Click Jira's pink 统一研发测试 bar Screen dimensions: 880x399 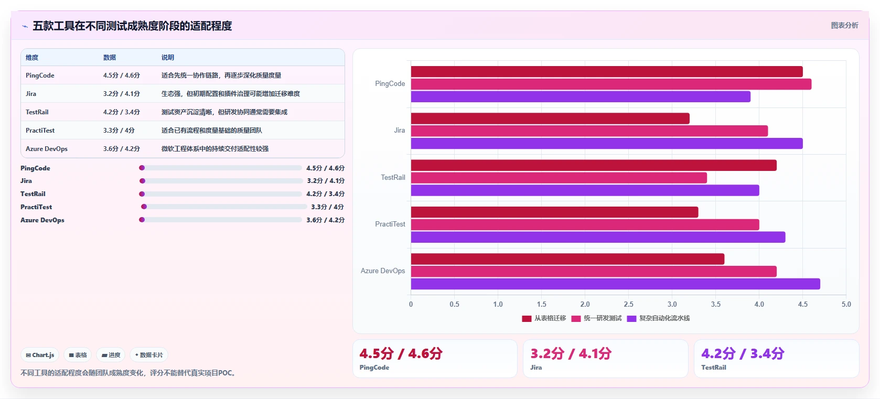pos(589,131)
